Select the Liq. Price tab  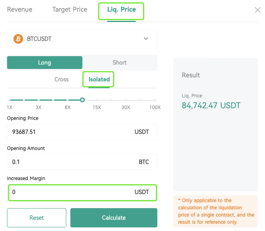coord(121,10)
